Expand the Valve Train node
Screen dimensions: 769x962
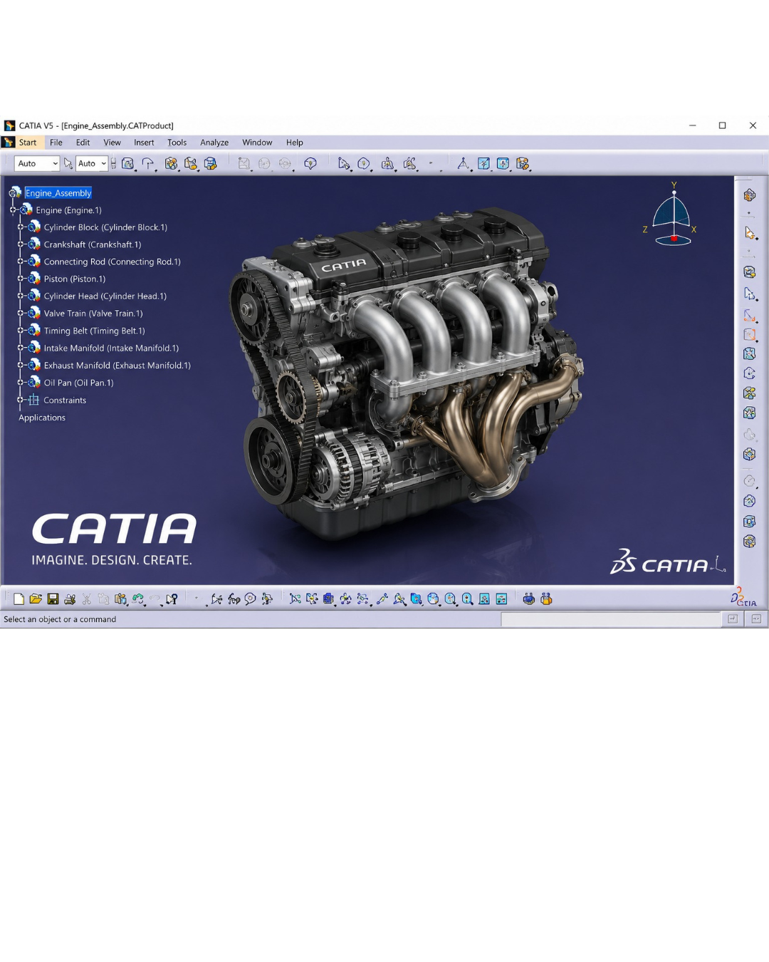pyautogui.click(x=21, y=313)
